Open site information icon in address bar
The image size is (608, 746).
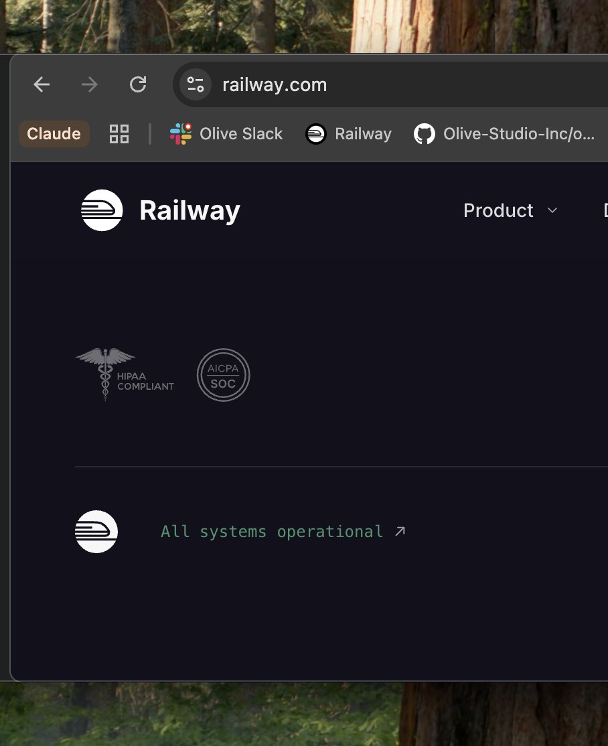195,84
